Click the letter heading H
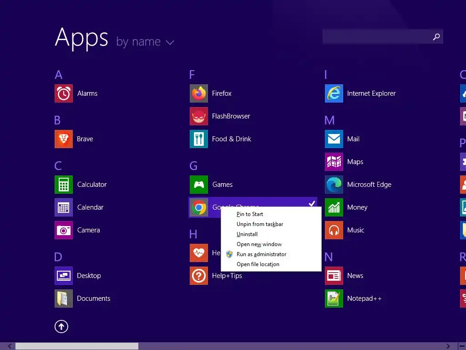 (x=193, y=234)
